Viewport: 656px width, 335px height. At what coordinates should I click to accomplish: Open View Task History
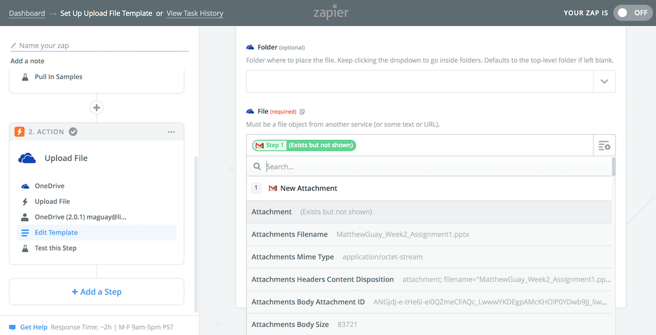click(x=195, y=13)
